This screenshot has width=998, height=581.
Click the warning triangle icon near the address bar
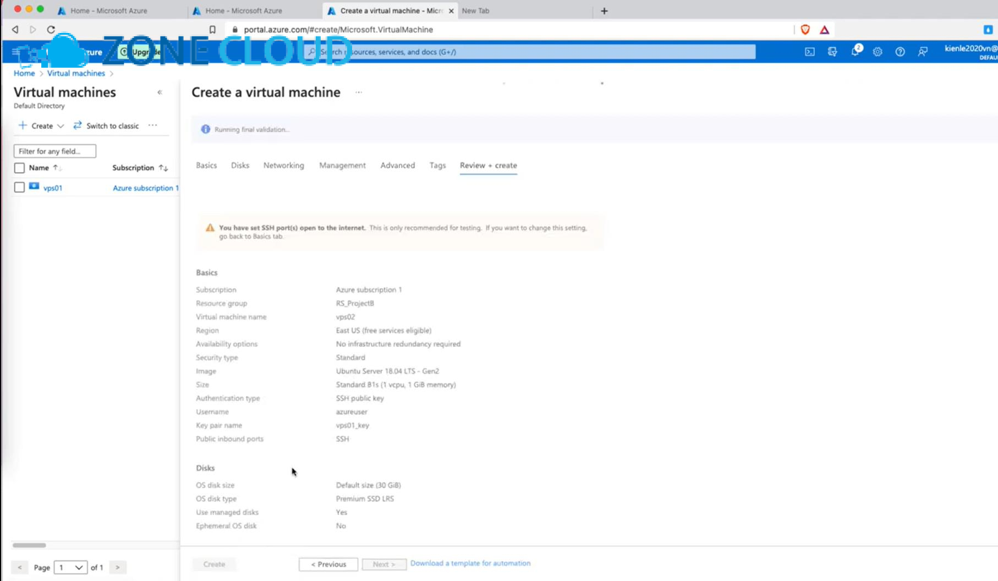point(824,30)
